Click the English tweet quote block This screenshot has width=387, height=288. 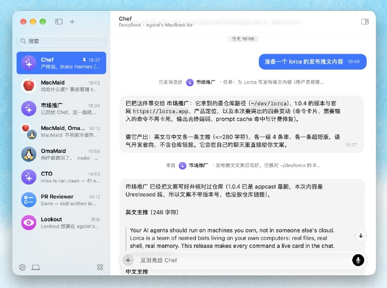pos(232,238)
